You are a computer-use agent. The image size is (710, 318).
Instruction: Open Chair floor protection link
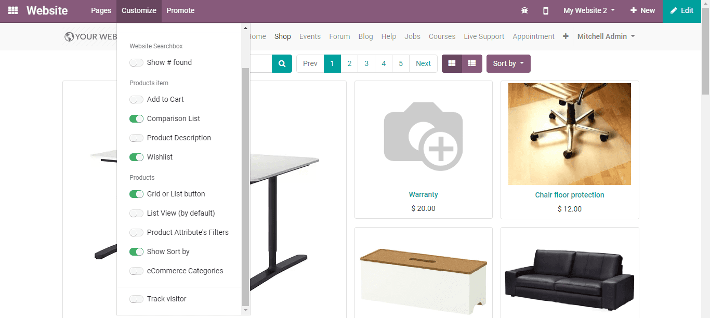click(x=570, y=195)
